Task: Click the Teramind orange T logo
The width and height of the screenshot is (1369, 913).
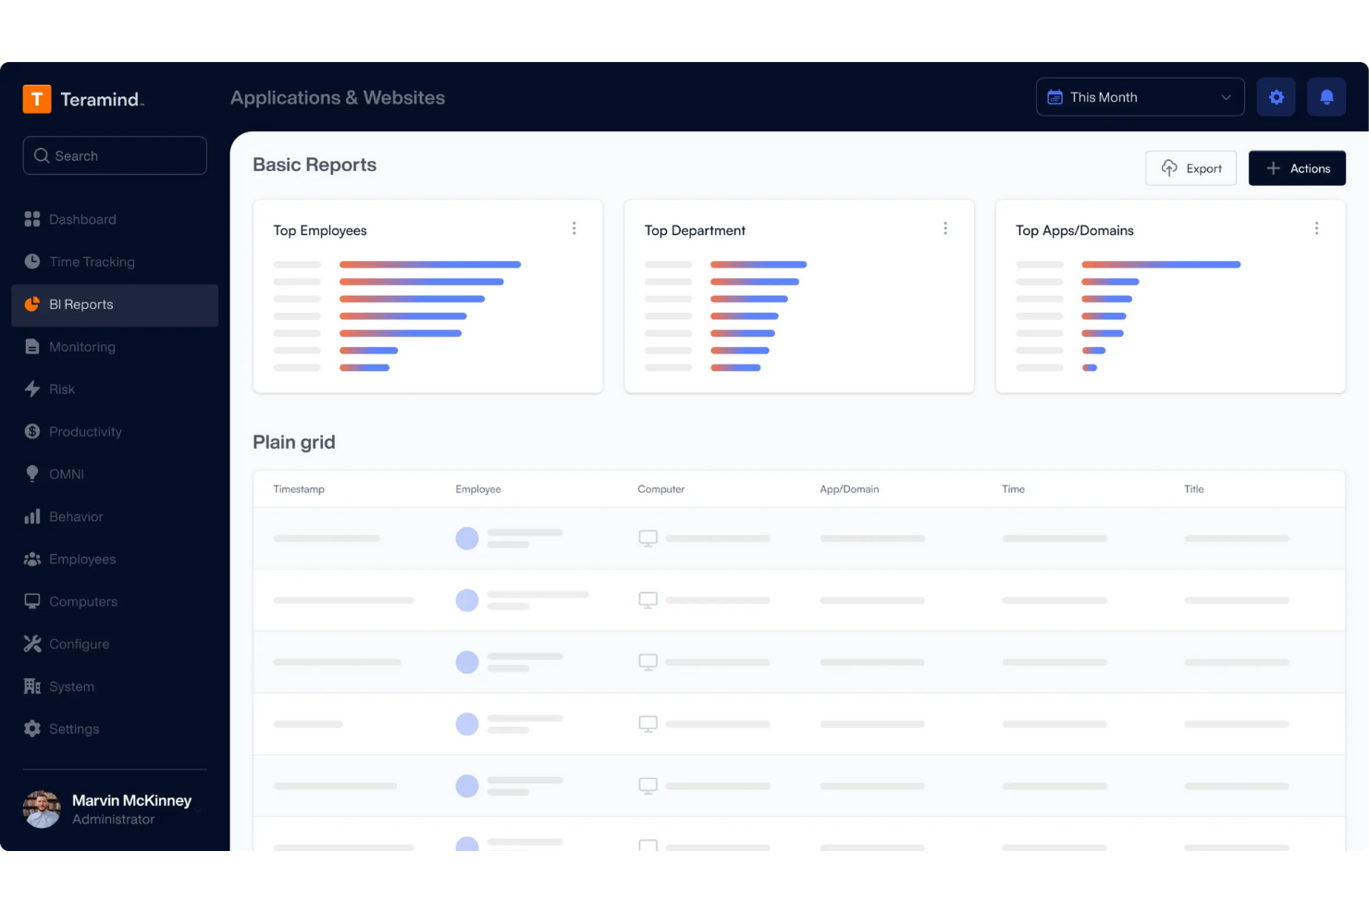Action: [x=37, y=99]
